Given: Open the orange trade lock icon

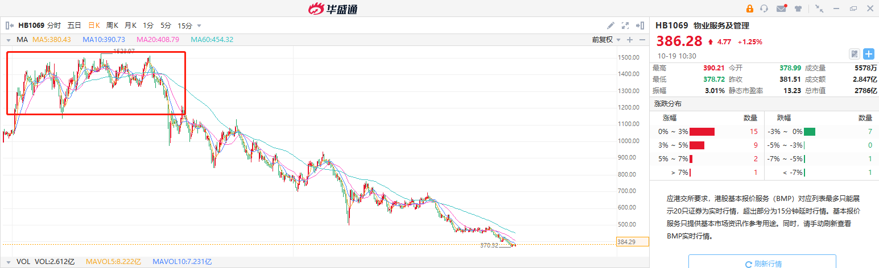Looking at the screenshot, I should coord(750,9).
